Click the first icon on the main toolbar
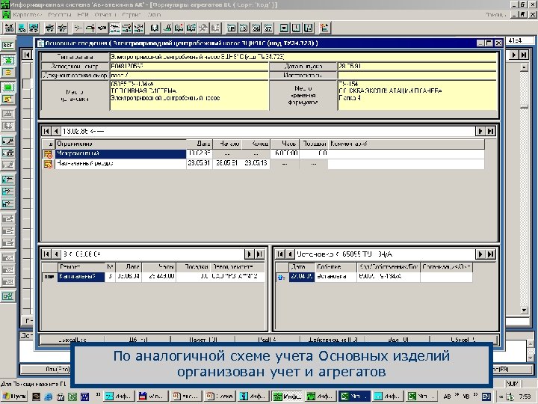Image resolution: width=538 pixels, height=404 pixels. point(9,28)
